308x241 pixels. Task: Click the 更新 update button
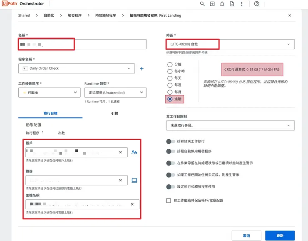pos(280,236)
